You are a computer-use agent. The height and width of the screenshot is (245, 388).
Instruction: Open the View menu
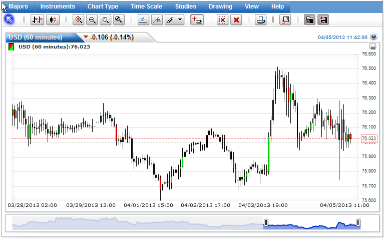[252, 6]
